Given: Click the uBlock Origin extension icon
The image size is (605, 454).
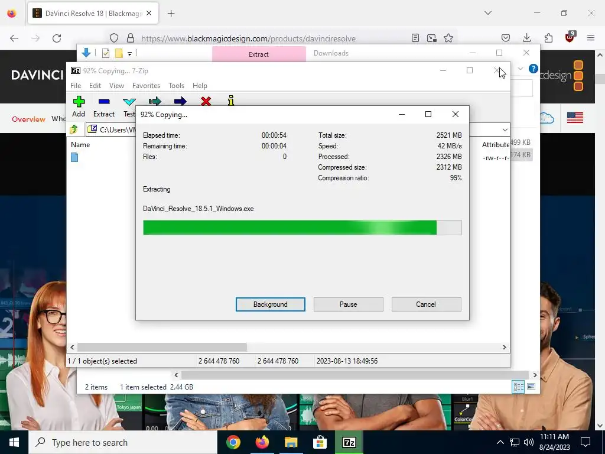Looking at the screenshot, I should click(x=570, y=37).
